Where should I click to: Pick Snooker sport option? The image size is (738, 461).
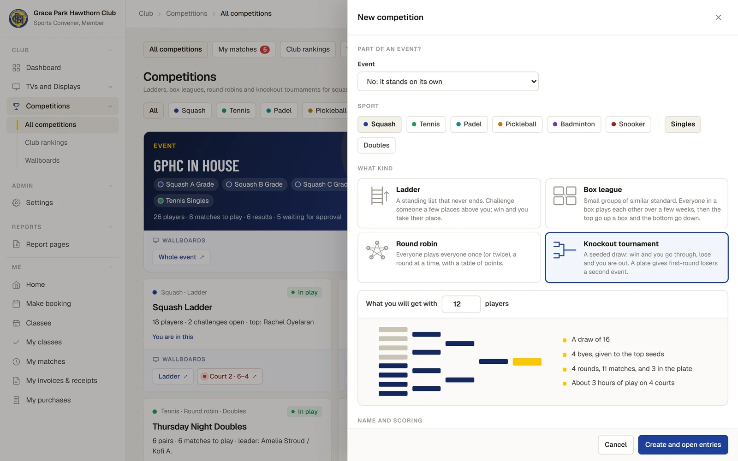click(x=628, y=124)
